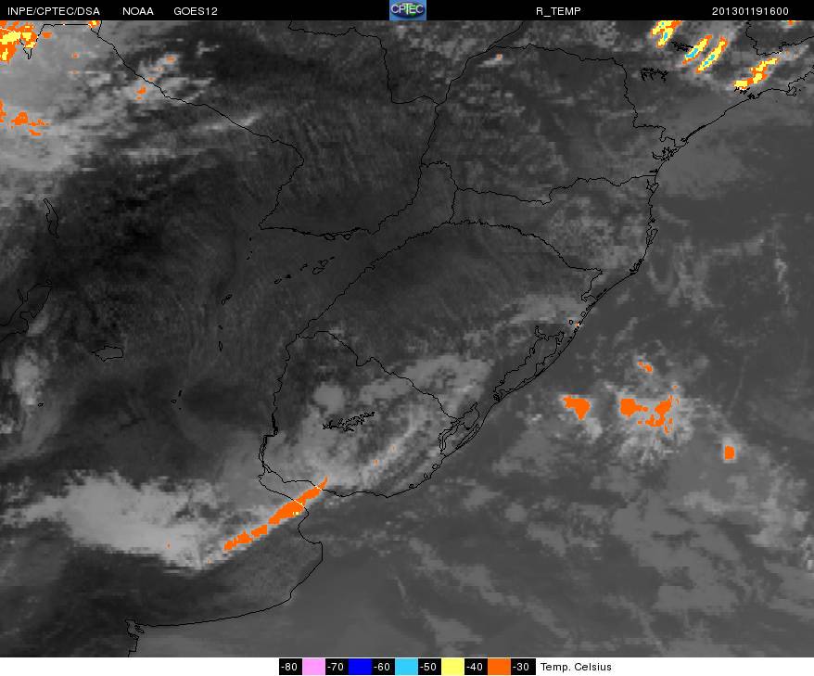Viewport: 814px width, 676px height.
Task: Click the -30 legend value
Action: coord(521,667)
